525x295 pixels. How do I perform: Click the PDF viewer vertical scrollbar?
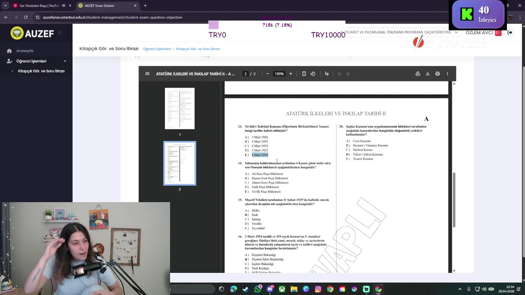[x=454, y=201]
